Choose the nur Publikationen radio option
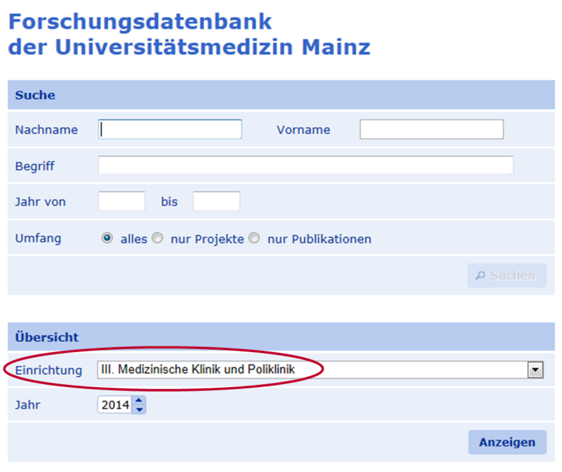This screenshot has width=562, height=472. click(x=254, y=238)
